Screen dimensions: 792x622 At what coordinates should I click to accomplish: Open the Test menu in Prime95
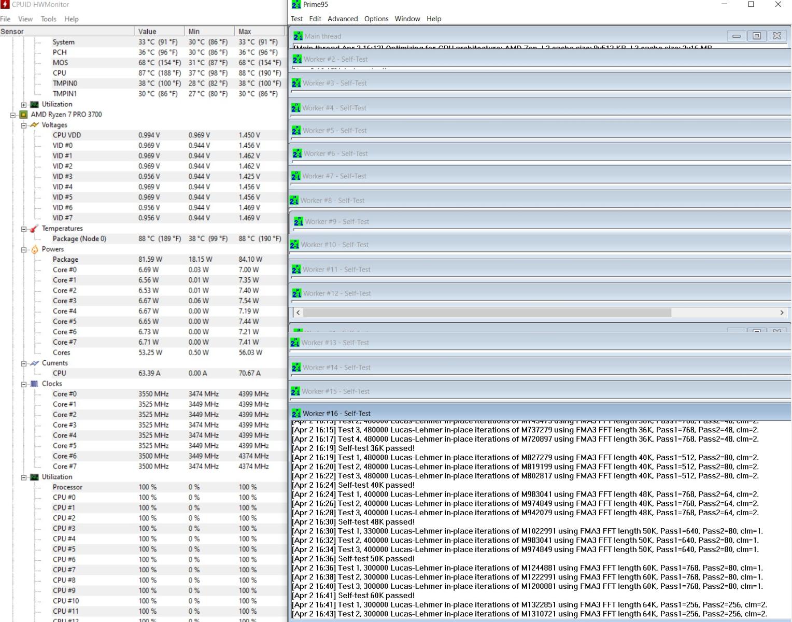tap(297, 19)
